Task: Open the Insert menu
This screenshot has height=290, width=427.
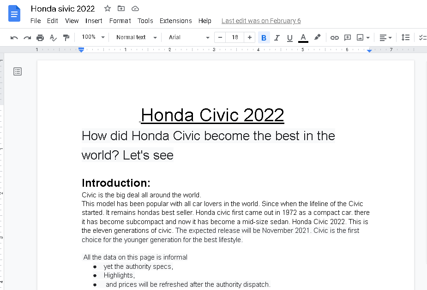Action: 94,21
